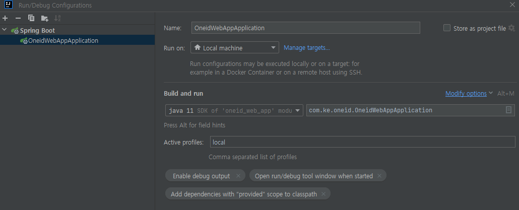Click the IntelliJ IDEA logo in title bar
This screenshot has height=210, width=519.
pos(8,5)
